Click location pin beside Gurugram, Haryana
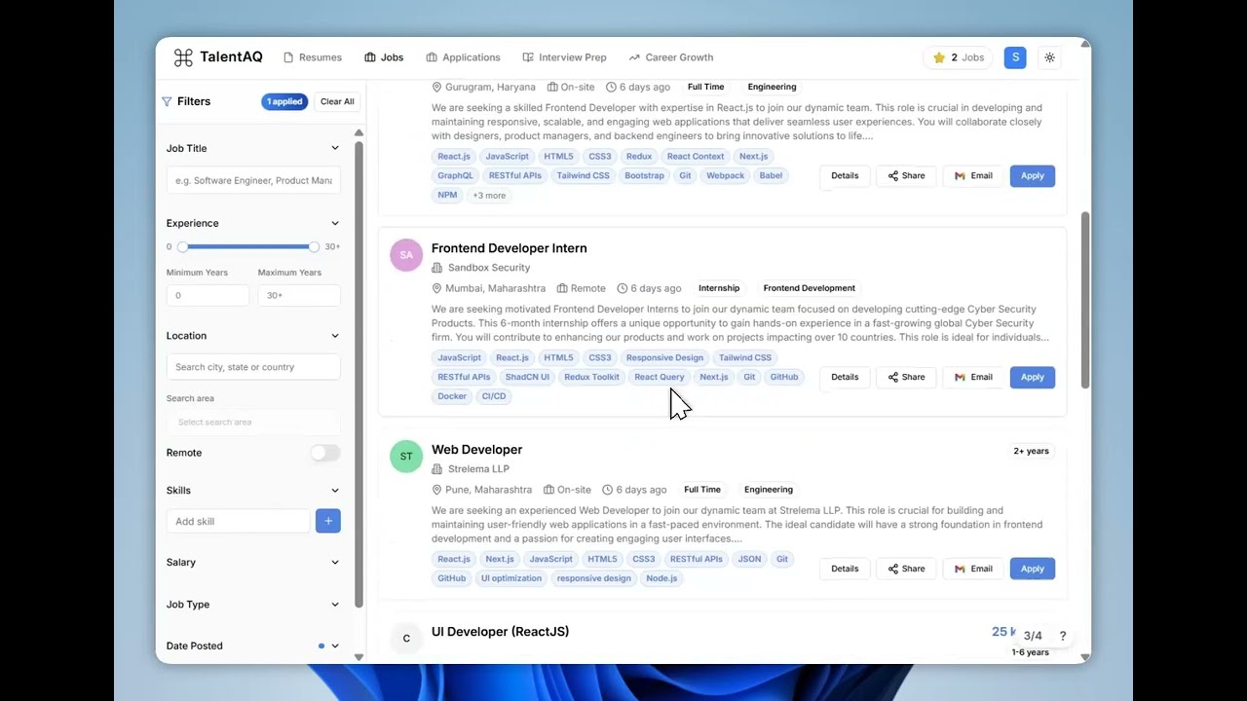This screenshot has height=701, width=1247. pyautogui.click(x=437, y=87)
